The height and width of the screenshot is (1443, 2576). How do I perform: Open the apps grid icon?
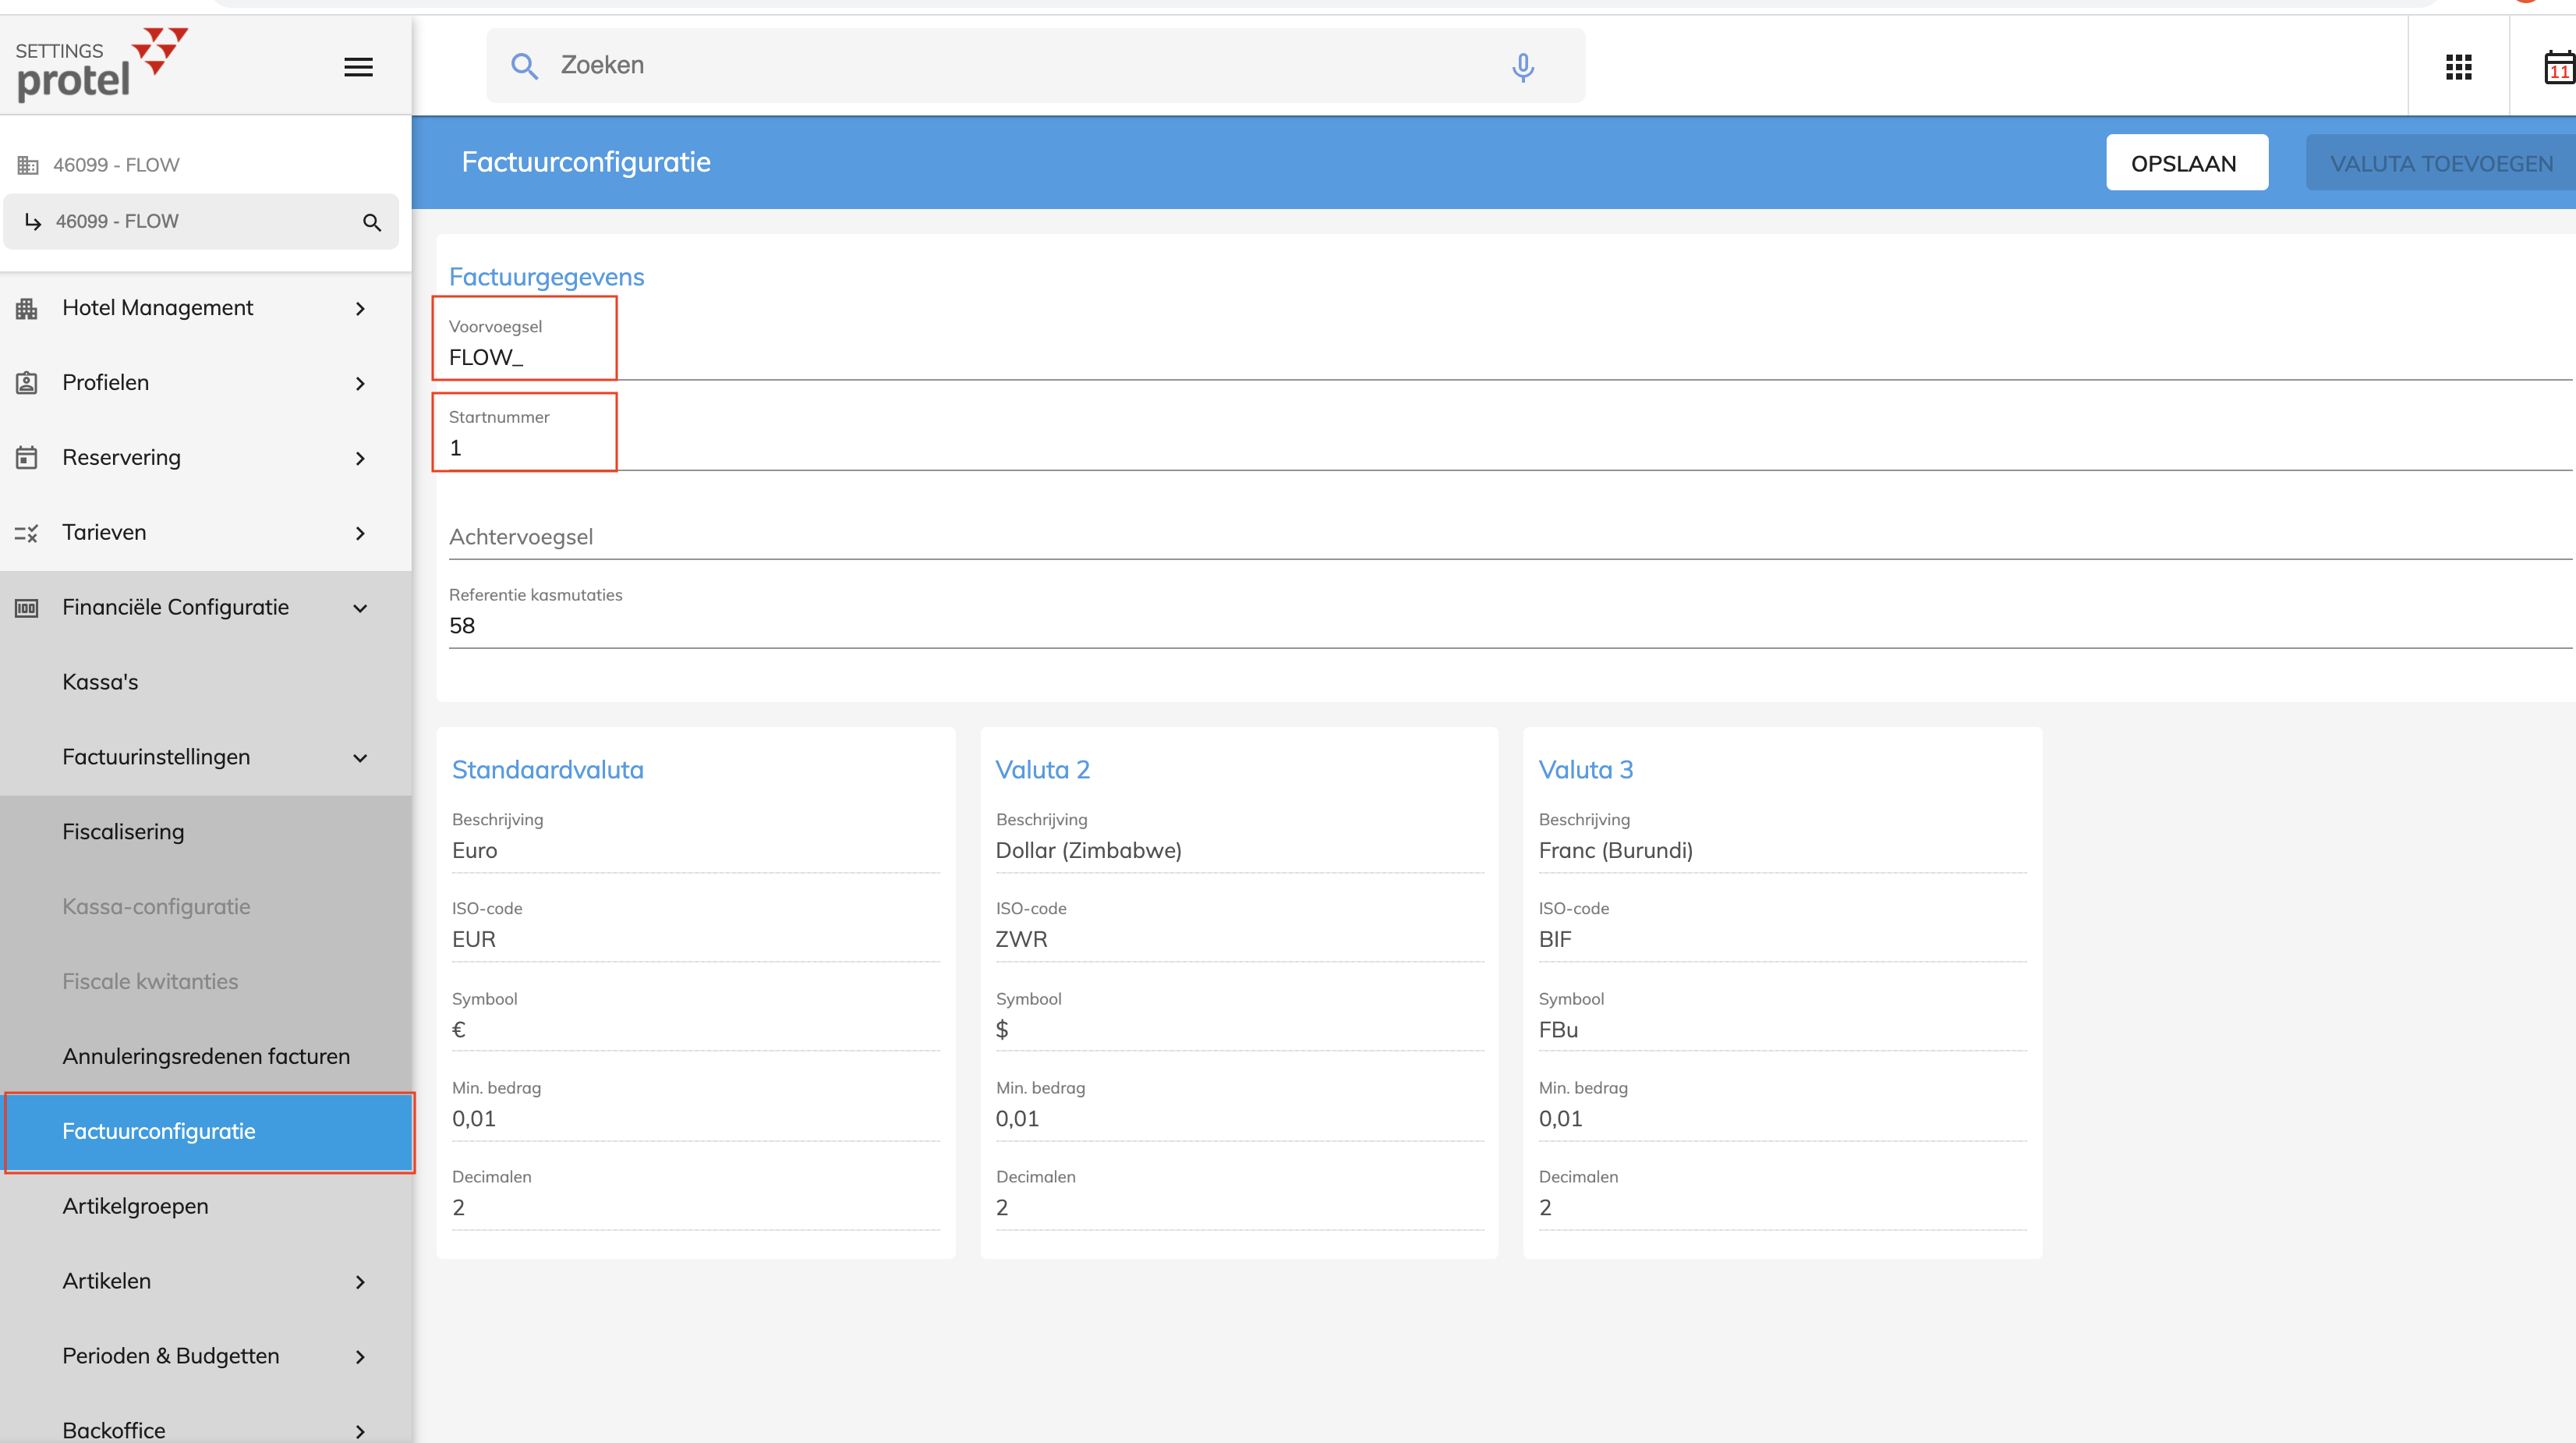pyautogui.click(x=2458, y=67)
